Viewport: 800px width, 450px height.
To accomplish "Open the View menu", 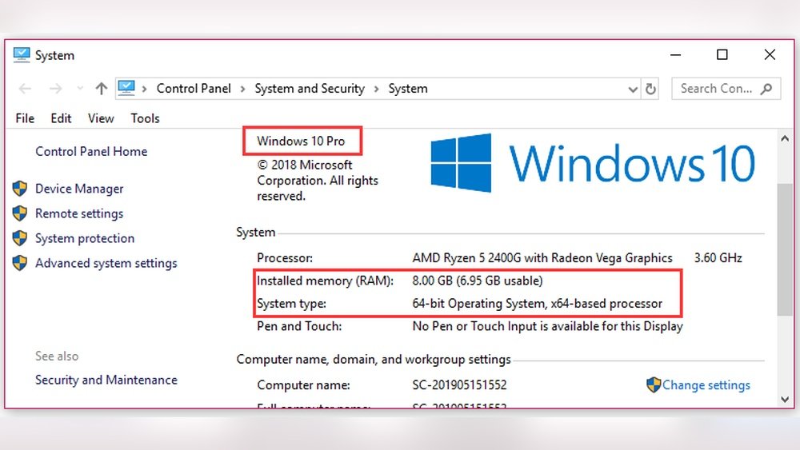I will pos(101,118).
